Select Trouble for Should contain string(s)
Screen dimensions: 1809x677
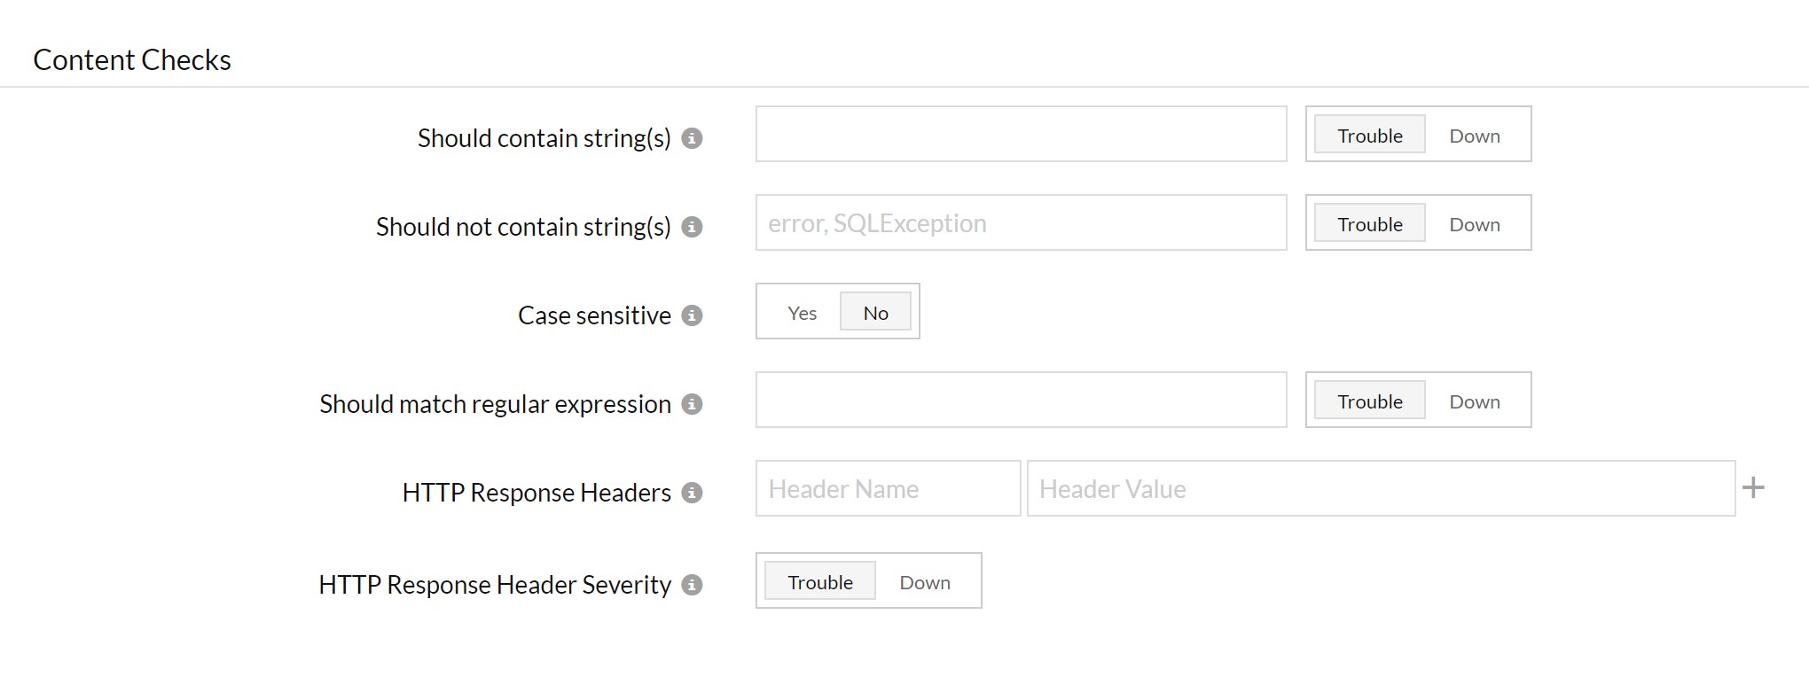click(x=1369, y=136)
